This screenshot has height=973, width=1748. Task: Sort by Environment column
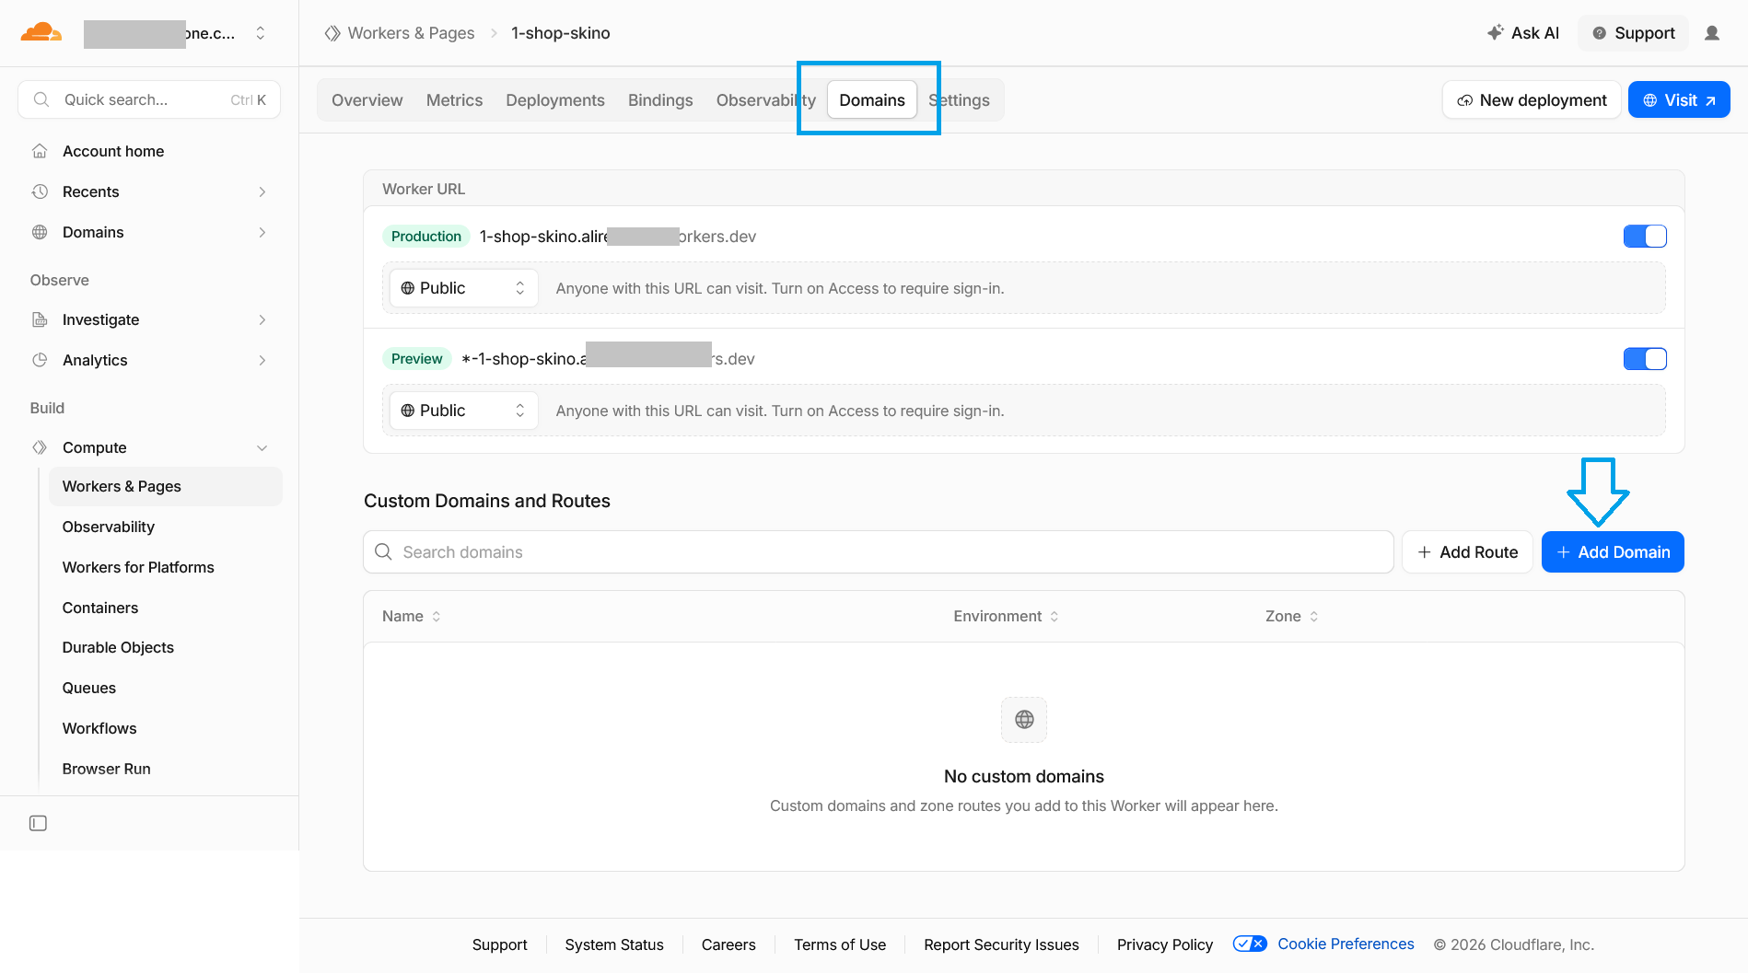coord(1006,617)
